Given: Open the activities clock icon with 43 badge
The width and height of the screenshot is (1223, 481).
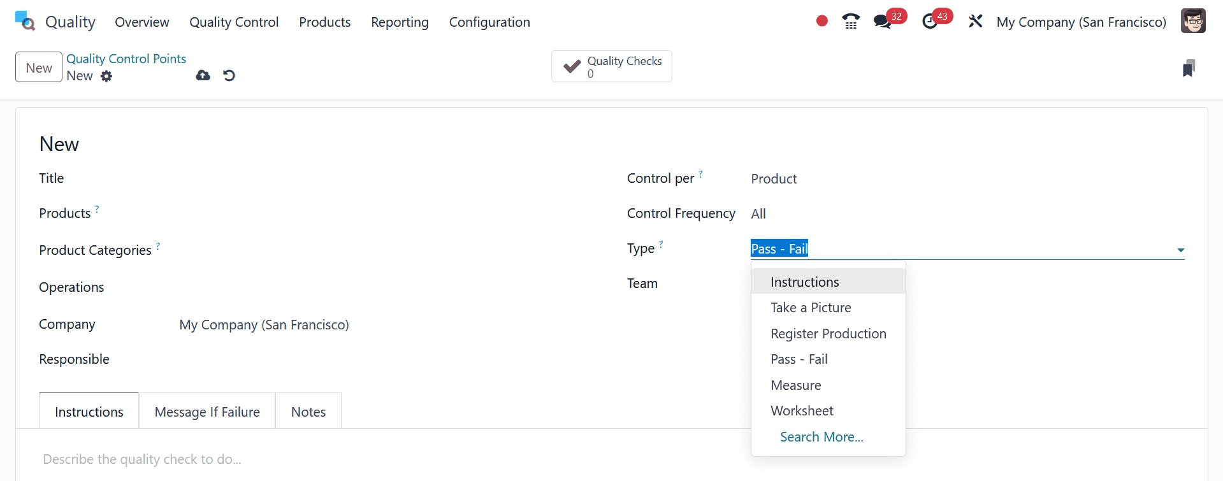Looking at the screenshot, I should 930,22.
